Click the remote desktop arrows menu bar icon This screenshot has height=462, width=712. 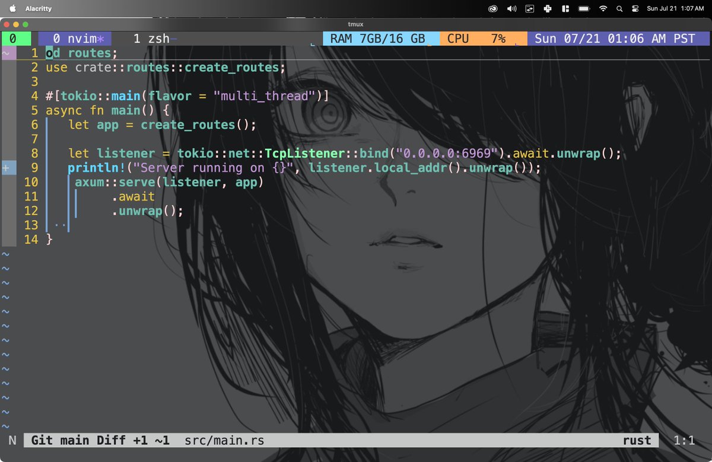coord(529,9)
